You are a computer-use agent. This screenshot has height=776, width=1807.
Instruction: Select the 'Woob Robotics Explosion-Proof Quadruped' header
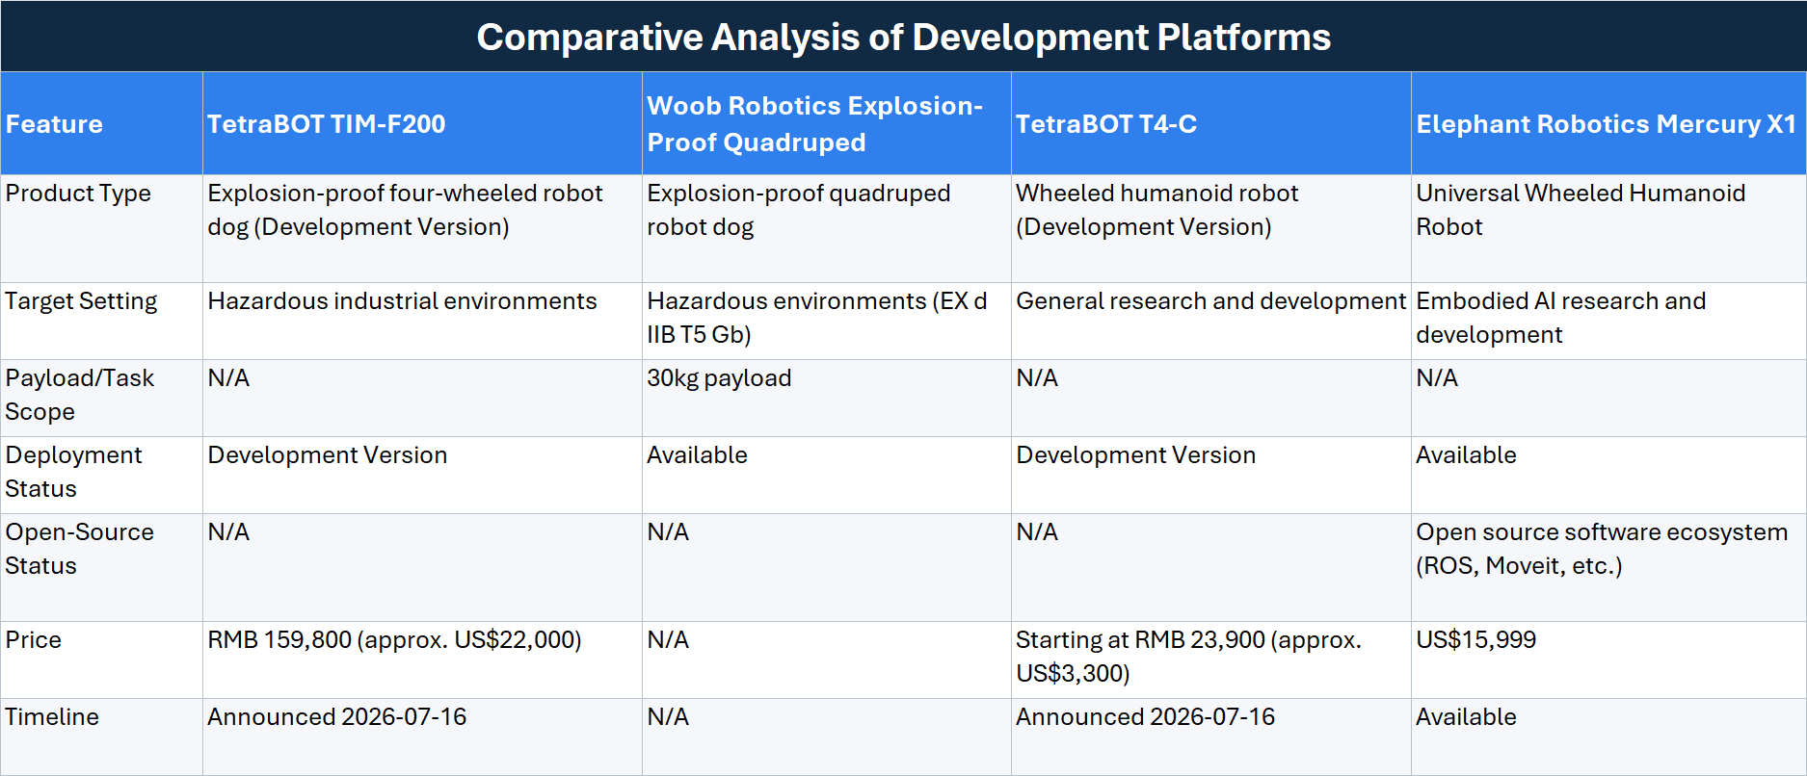(826, 123)
